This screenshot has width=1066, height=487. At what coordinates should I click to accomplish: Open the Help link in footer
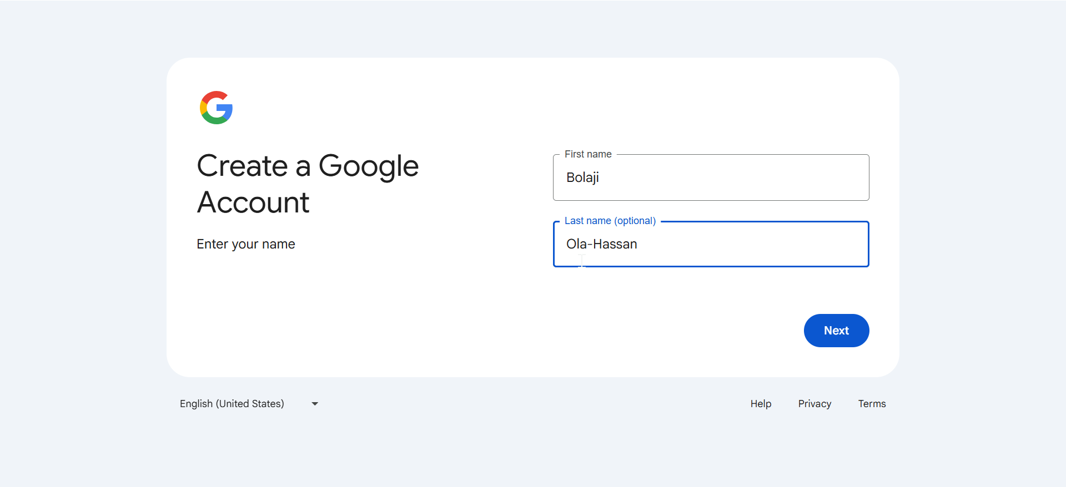[761, 404]
